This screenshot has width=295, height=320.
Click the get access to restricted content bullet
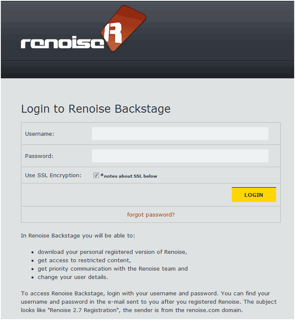84,261
